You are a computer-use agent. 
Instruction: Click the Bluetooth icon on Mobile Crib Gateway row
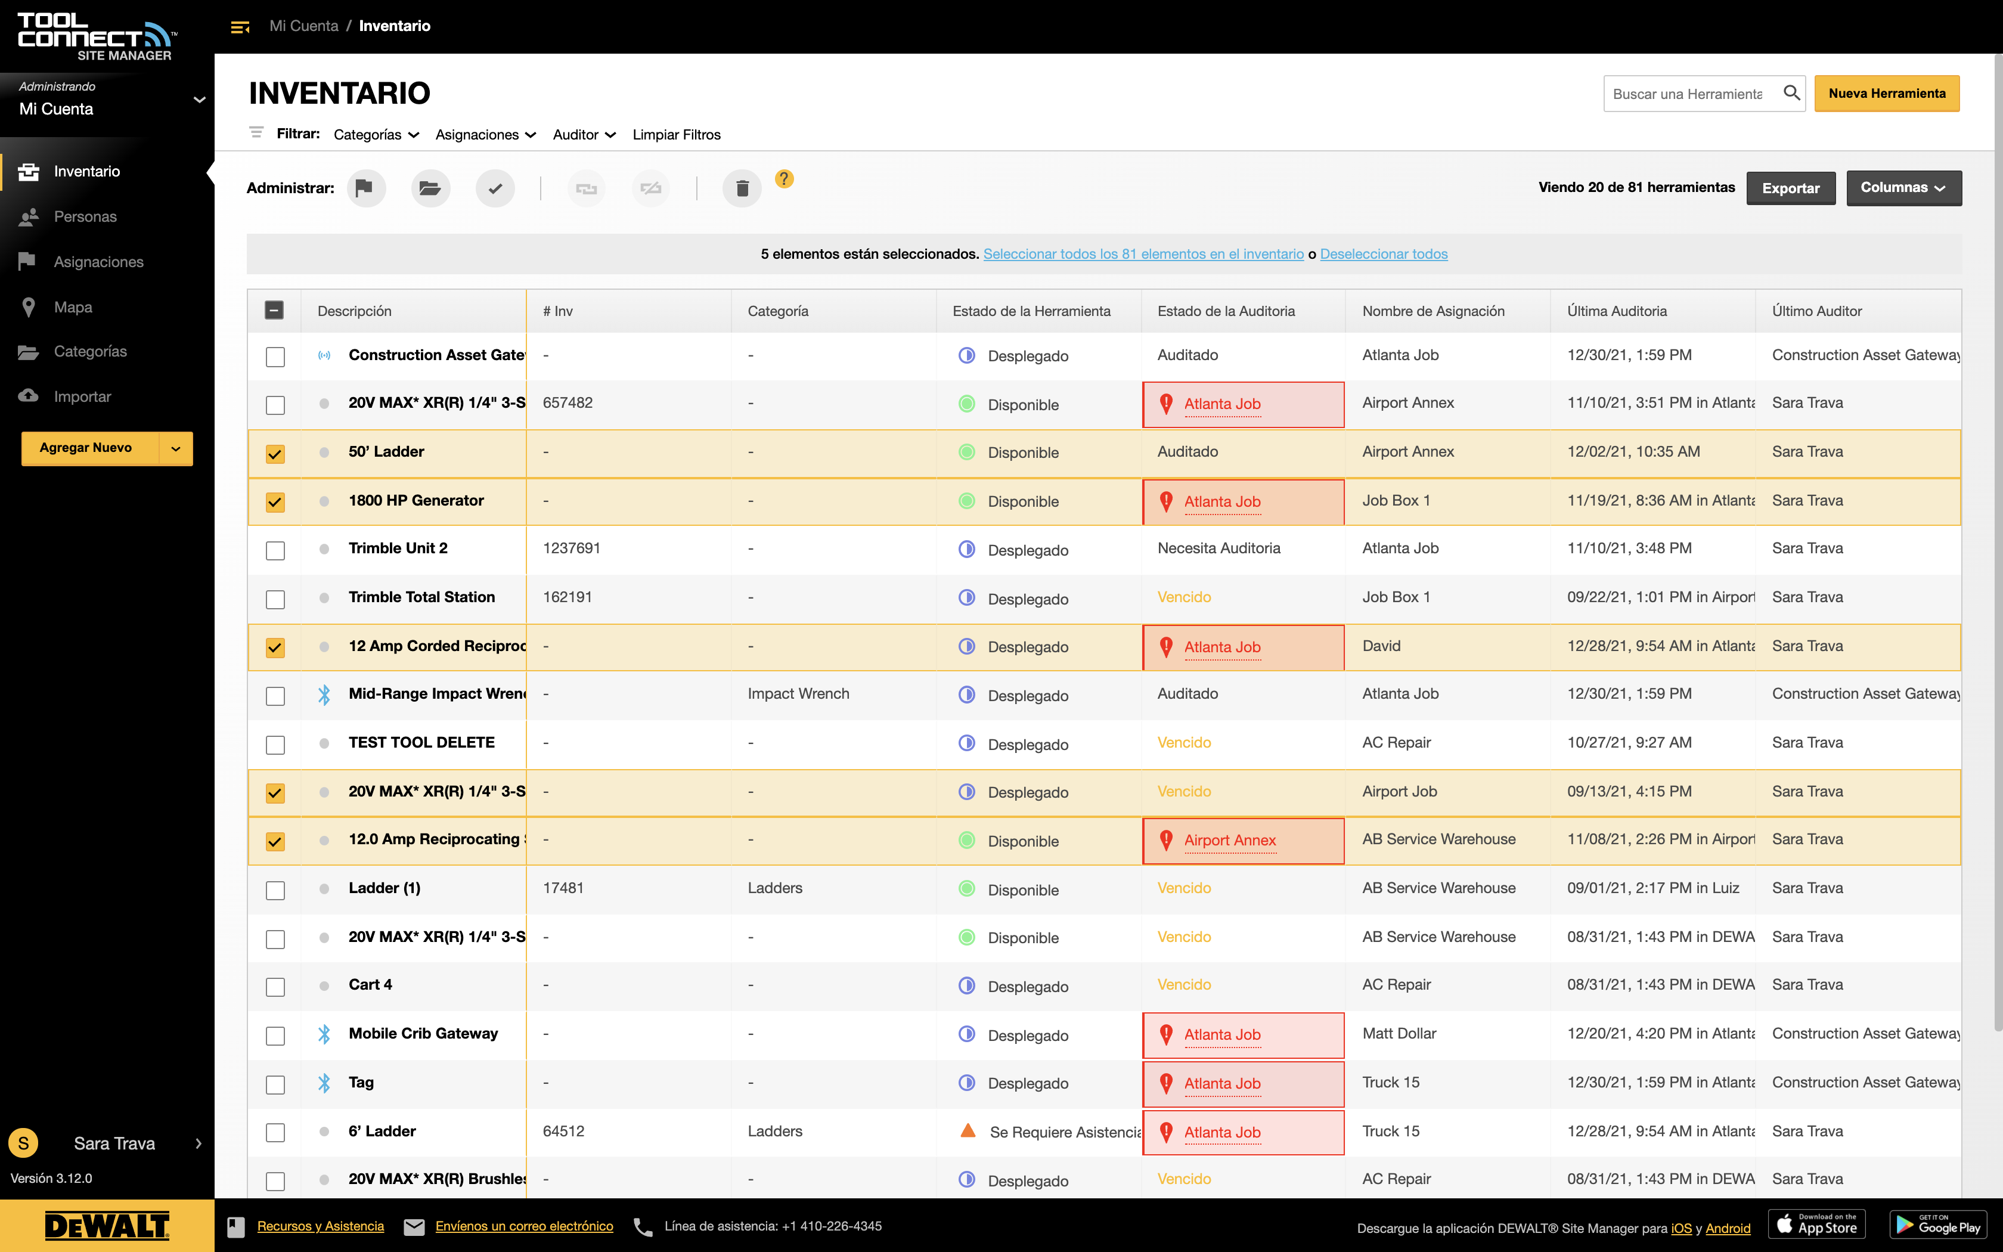click(x=324, y=1034)
